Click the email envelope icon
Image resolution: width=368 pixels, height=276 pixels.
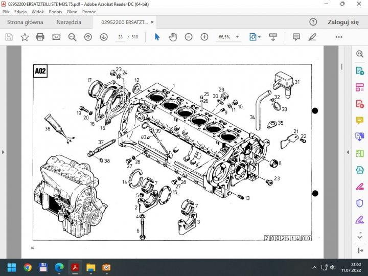(x=56, y=37)
